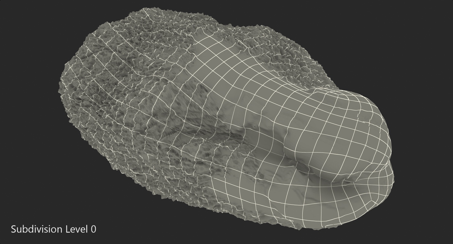Click the 'Subdivision Level 0' caption text
The height and width of the screenshot is (244, 453).
[54, 229]
